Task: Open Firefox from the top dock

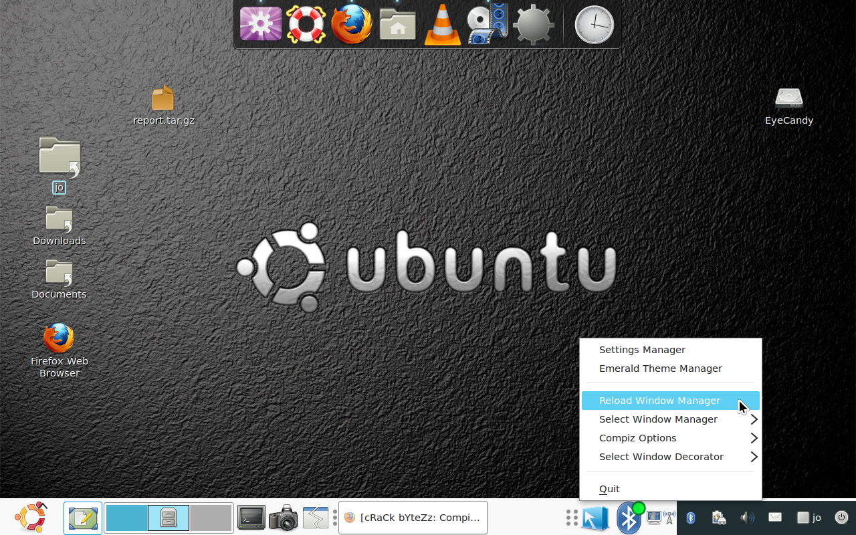Action: (351, 25)
